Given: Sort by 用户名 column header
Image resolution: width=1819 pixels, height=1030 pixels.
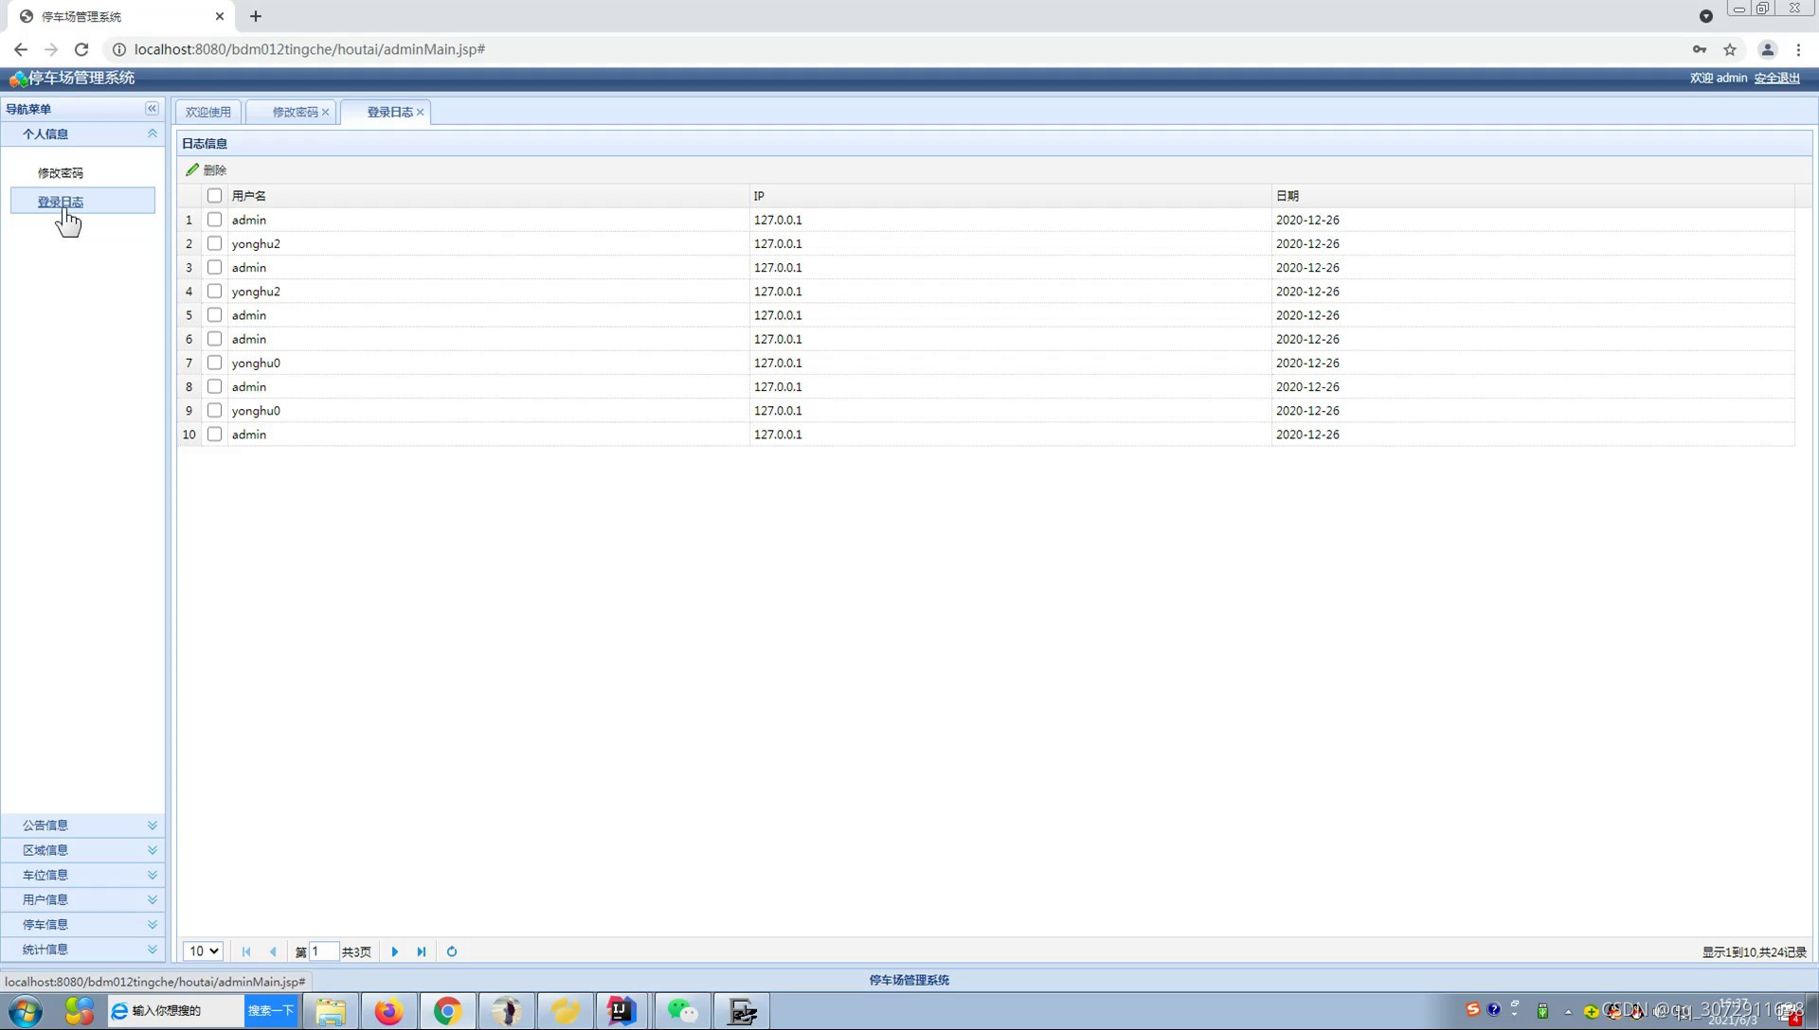Looking at the screenshot, I should click(x=488, y=196).
